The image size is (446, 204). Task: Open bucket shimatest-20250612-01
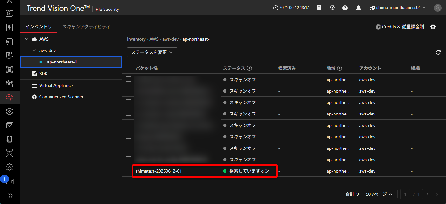(159, 171)
